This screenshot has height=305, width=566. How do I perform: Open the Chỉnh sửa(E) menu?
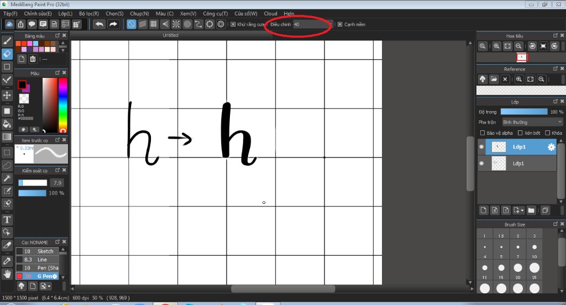click(x=38, y=14)
